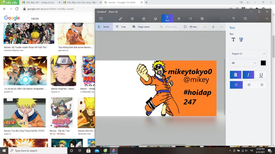Open the Mail app from the taskbar
Screen dimensions: 275x154
pos(97,151)
